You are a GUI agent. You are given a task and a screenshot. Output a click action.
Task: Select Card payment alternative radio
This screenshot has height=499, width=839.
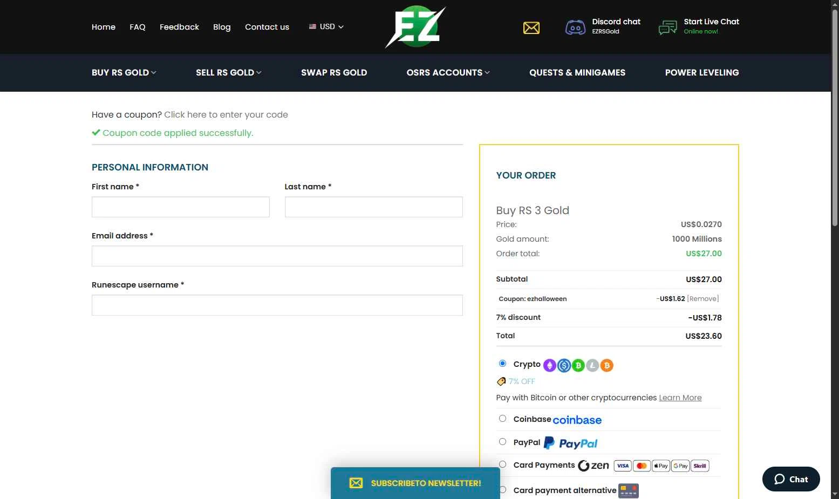pos(502,490)
